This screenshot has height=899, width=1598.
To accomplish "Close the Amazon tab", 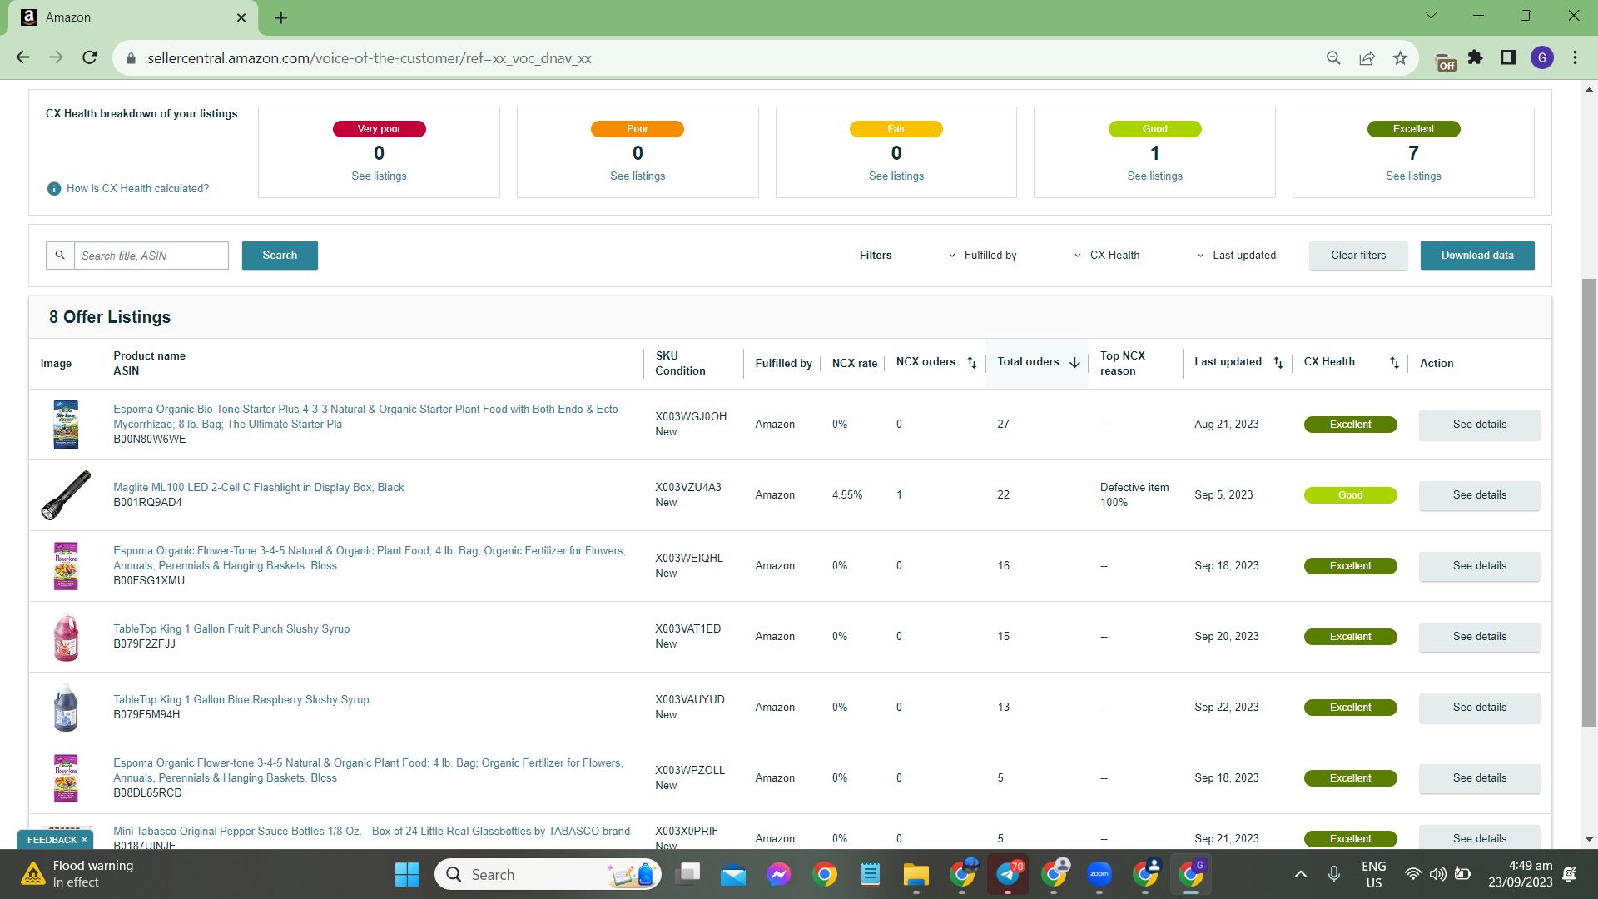I will [x=241, y=17].
